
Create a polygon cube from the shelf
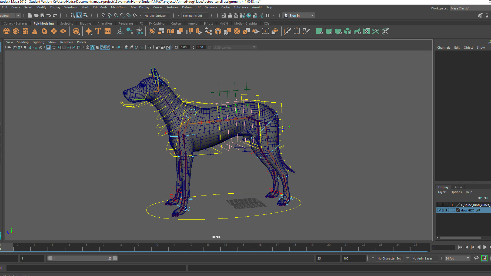[16, 31]
